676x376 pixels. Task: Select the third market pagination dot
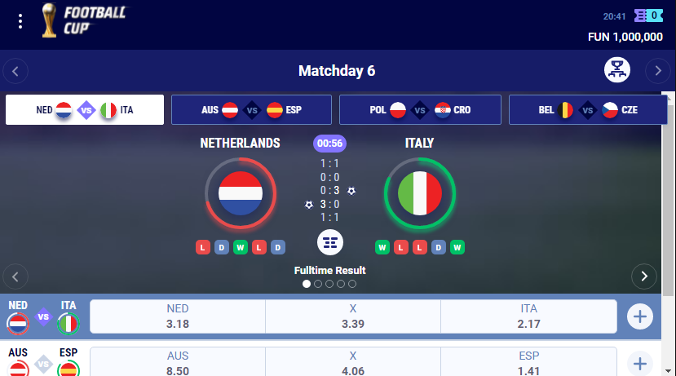pos(329,284)
